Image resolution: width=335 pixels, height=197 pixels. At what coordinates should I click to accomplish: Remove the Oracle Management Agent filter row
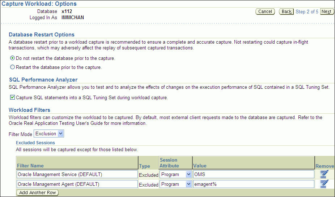pyautogui.click(x=324, y=184)
